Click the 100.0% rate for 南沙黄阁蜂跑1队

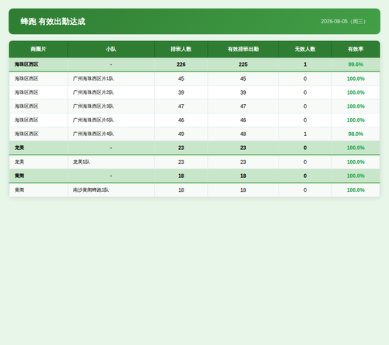(x=356, y=190)
